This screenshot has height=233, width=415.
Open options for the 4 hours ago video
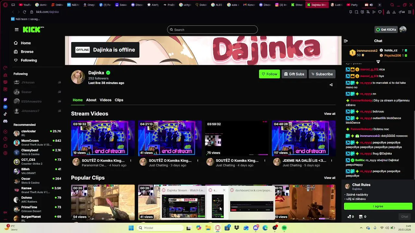tap(131, 161)
